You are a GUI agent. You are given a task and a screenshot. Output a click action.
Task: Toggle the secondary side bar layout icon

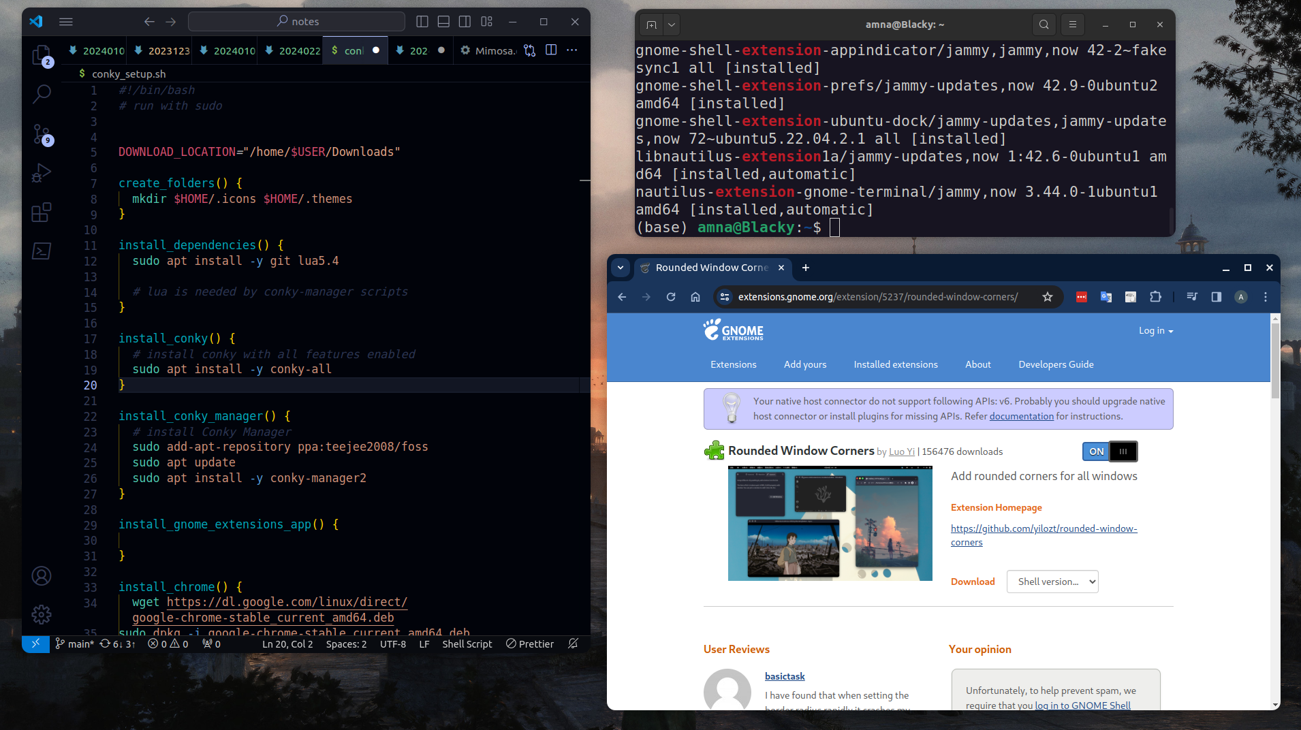pyautogui.click(x=465, y=22)
